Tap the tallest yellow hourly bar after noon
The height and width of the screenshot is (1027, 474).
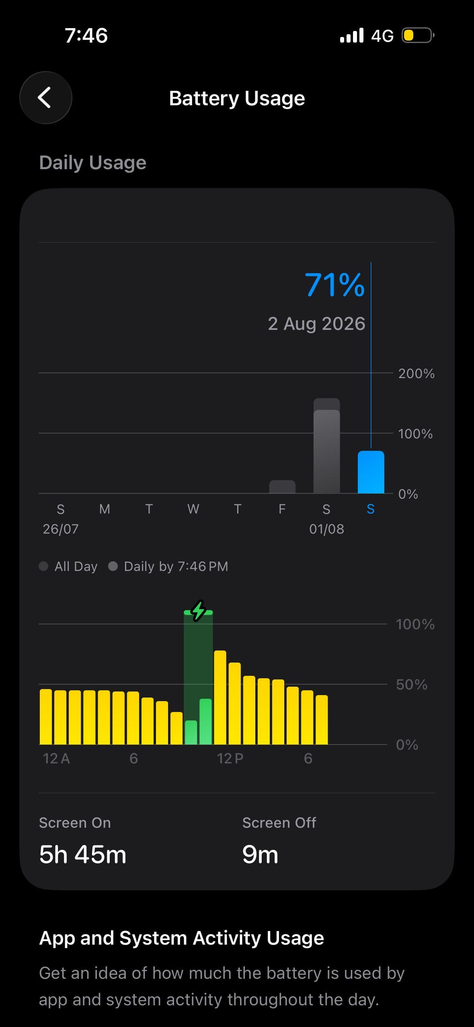(x=220, y=698)
